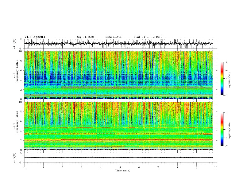Screen dimensions: 243x188
Task: Click the 2 minute tick label
Action: 63,167
